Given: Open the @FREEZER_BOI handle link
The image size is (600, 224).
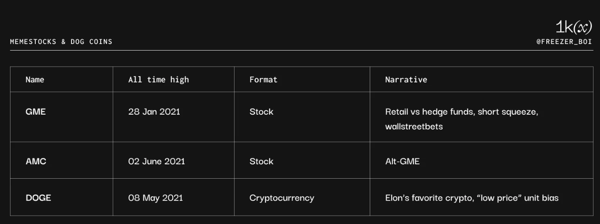Looking at the screenshot, I should point(564,42).
